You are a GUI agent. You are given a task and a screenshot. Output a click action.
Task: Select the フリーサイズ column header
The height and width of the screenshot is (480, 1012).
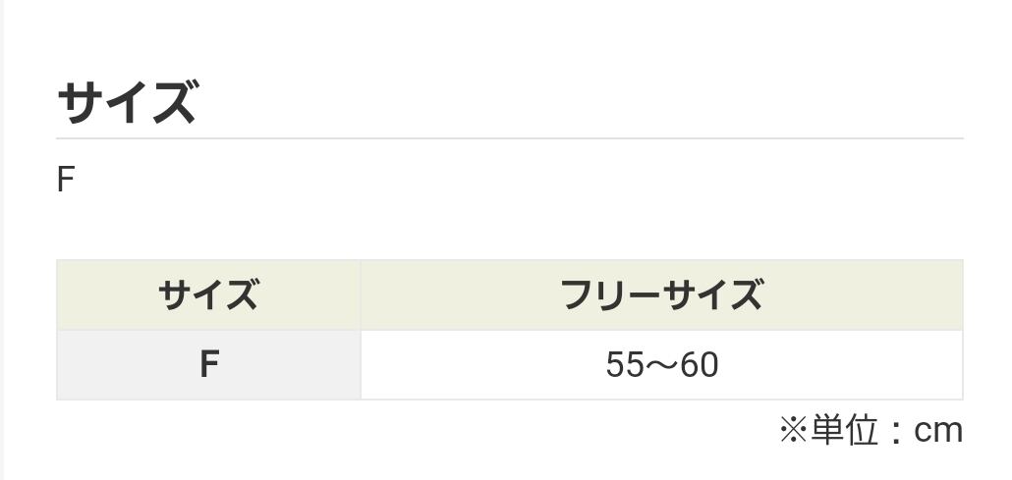pos(661,294)
